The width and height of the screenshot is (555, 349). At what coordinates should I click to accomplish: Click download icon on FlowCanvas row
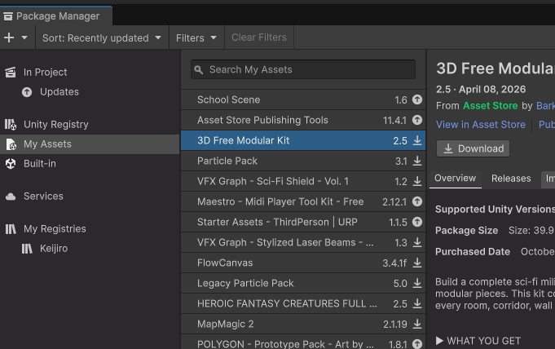click(417, 263)
